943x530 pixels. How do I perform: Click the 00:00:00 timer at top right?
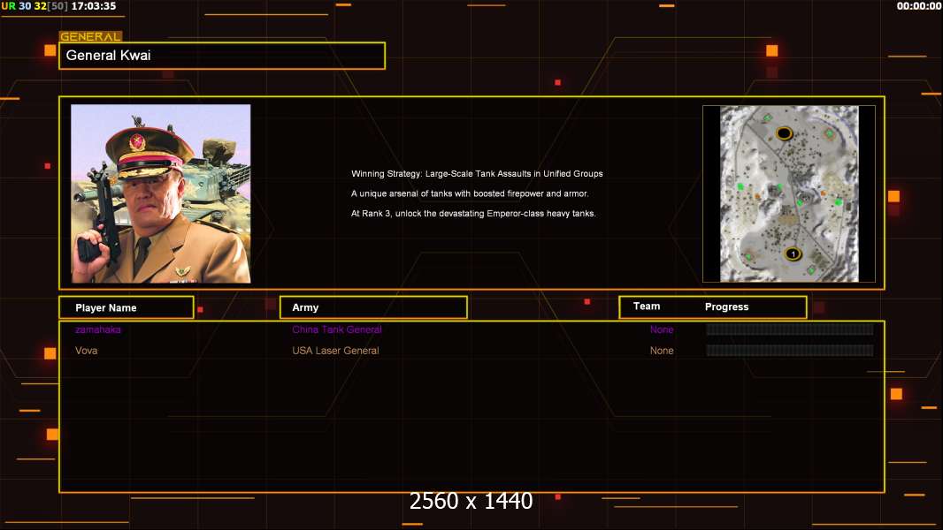coord(918,6)
